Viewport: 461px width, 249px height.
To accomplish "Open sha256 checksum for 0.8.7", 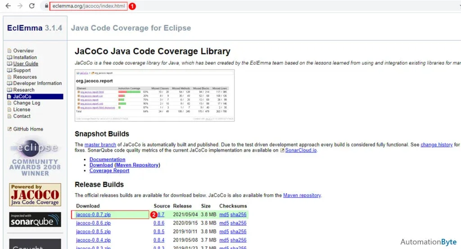I will pyautogui.click(x=238, y=214).
